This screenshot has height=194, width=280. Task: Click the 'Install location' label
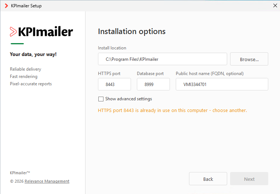coord(112,48)
